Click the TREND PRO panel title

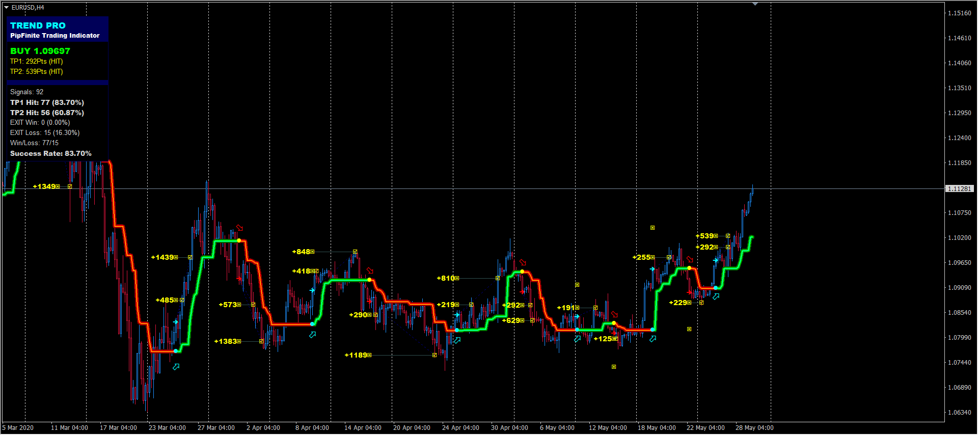(x=38, y=25)
